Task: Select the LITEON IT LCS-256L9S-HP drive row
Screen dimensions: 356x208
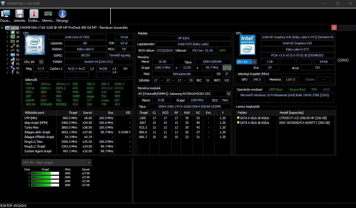Action: coord(285,118)
